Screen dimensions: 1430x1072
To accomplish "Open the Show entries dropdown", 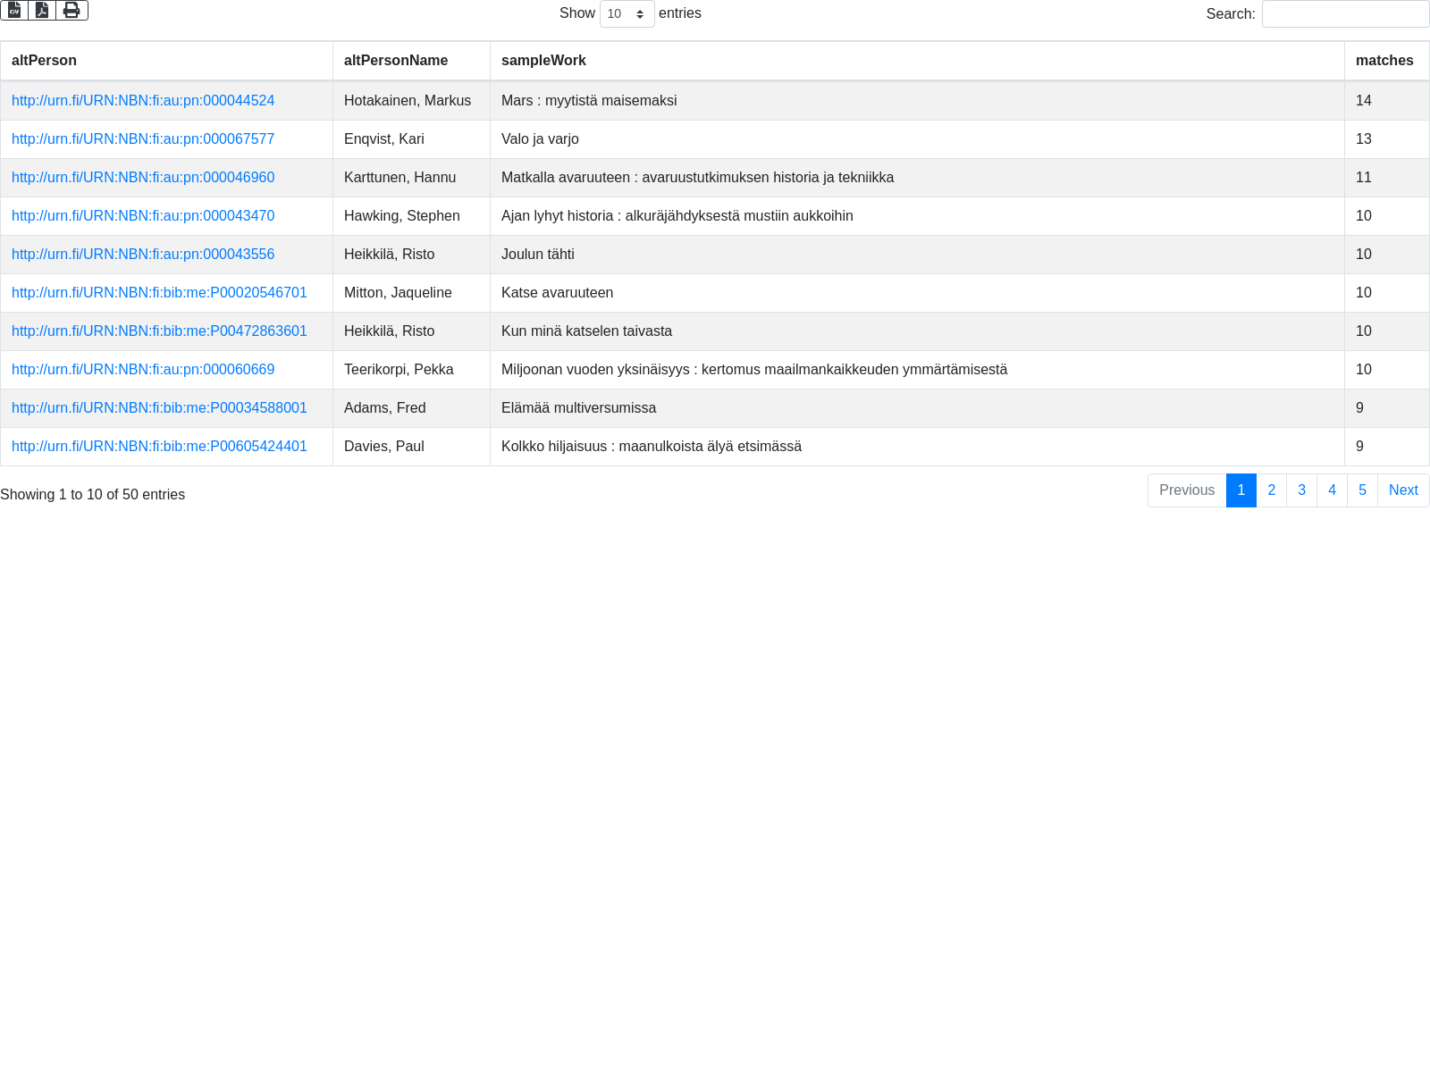I will [627, 14].
